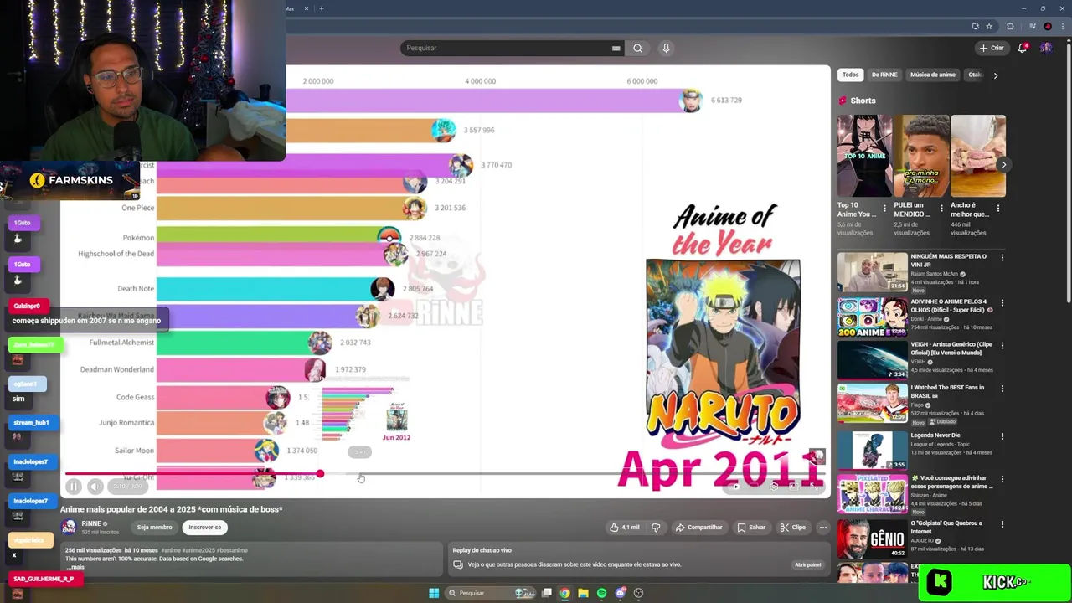Viewport: 1072px width, 603px height.
Task: Open more actions menu under the video
Action: tap(823, 528)
